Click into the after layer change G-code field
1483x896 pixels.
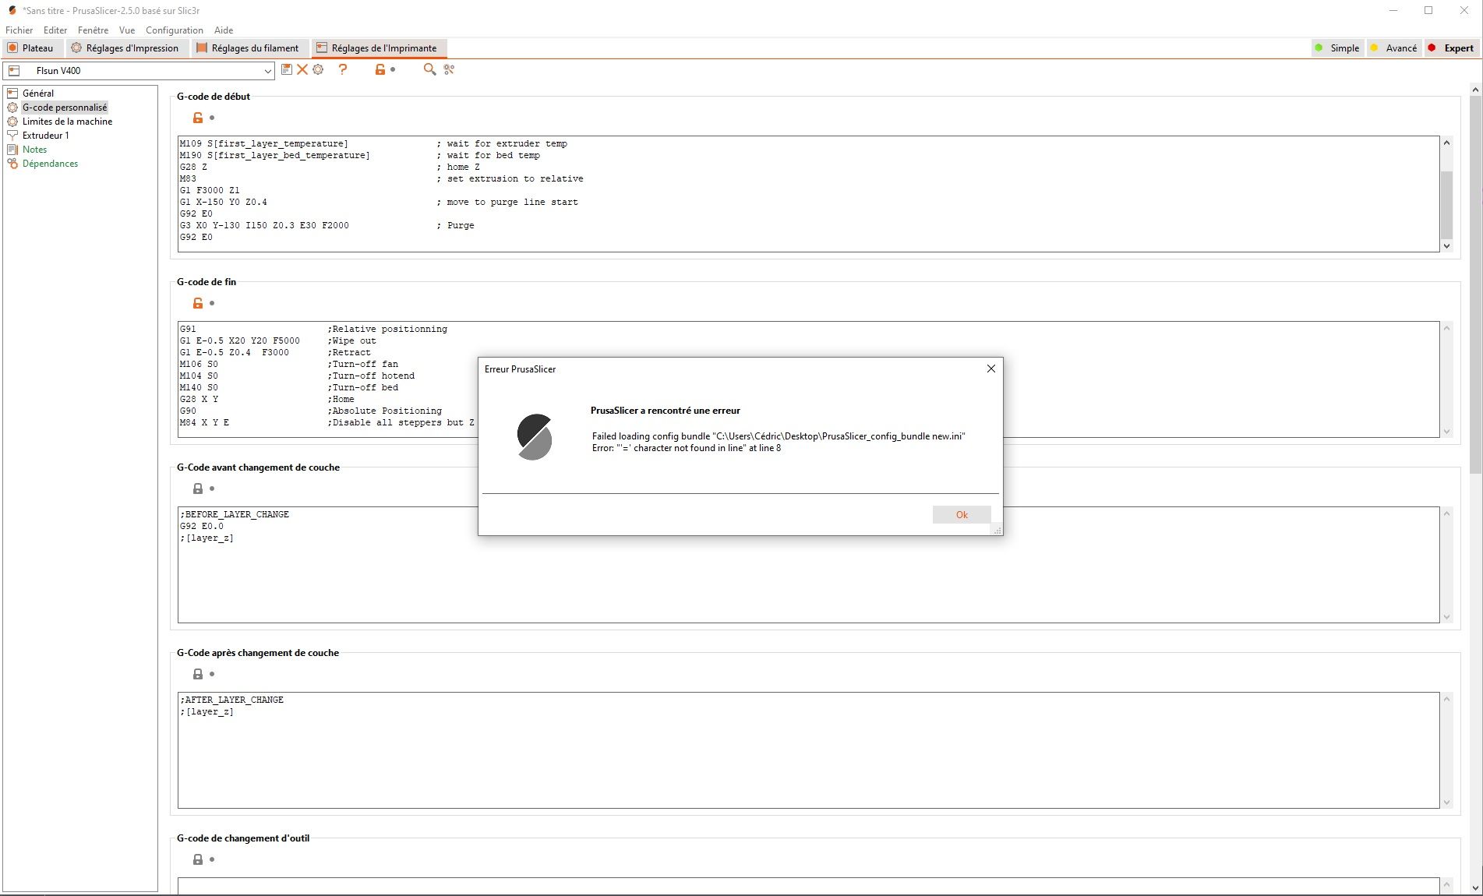808,750
